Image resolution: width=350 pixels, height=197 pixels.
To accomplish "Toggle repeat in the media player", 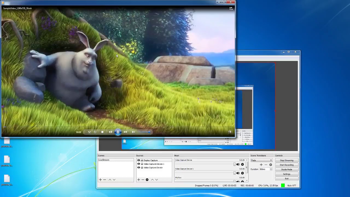I will (x=95, y=132).
